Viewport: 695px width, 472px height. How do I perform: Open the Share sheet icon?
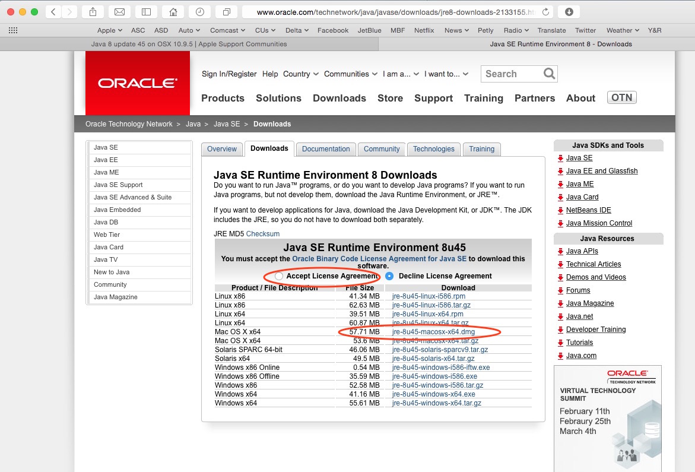point(93,12)
